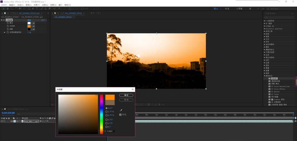
Task: Cancel the color picker dialog
Action: point(126,100)
